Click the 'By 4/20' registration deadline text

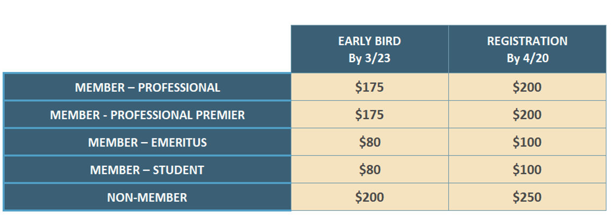click(x=527, y=58)
